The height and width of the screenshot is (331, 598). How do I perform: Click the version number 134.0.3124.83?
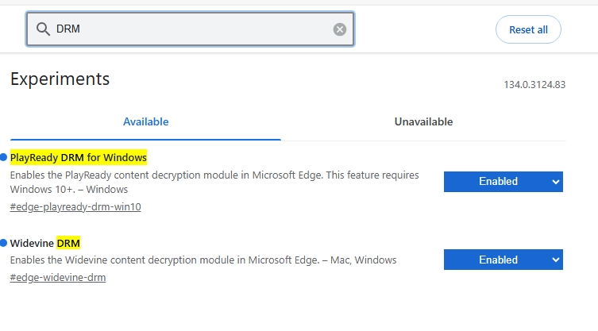pyautogui.click(x=534, y=85)
